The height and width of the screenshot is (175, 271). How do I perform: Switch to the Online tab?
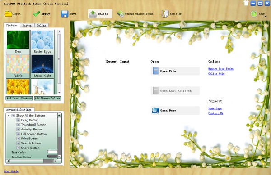pyautogui.click(x=42, y=26)
